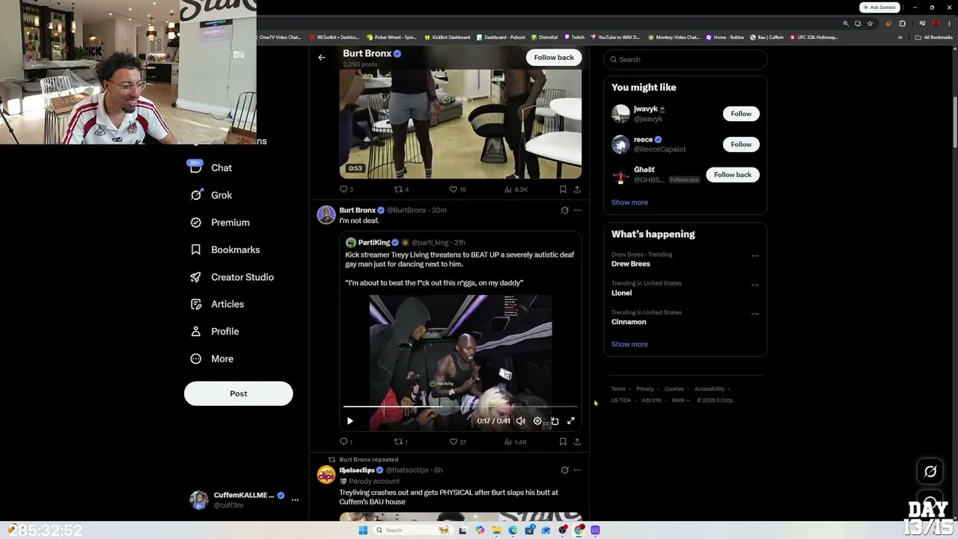This screenshot has width=958, height=539.
Task: Open the thumbnail of the 0:53 video
Action: pos(460,124)
